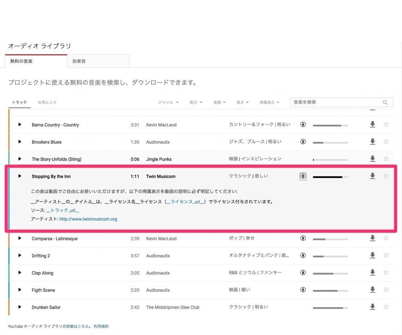
Task: Click the popularity bar for Bama Country
Action: (x=330, y=125)
